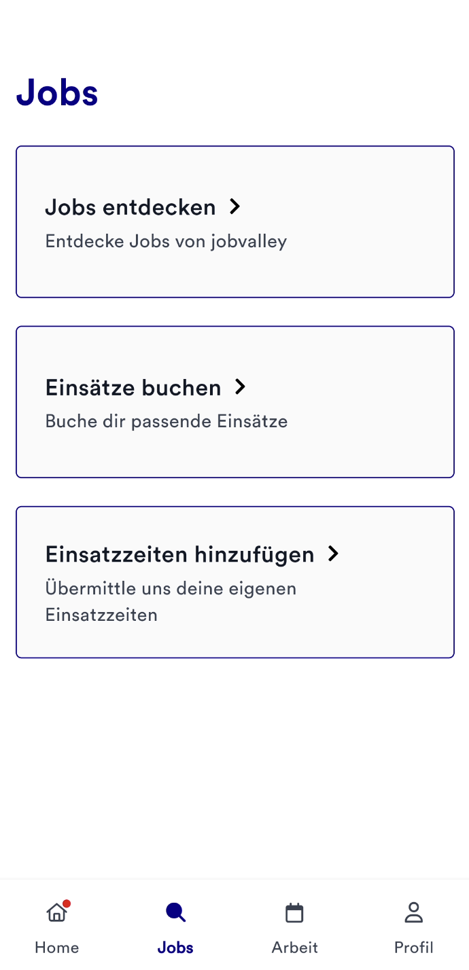Click the text Entdecke Jobs von jobvalley
The height and width of the screenshot is (970, 469).
(166, 241)
